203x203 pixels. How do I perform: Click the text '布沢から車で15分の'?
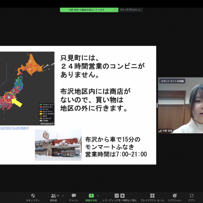(113, 139)
